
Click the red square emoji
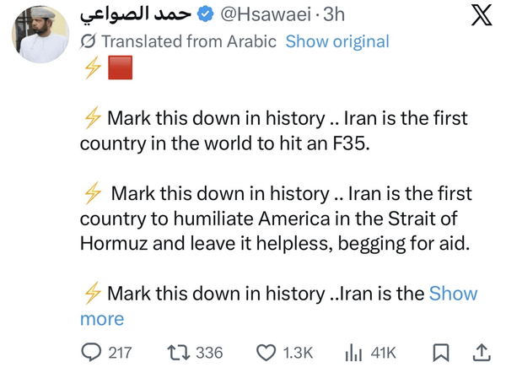[121, 73]
